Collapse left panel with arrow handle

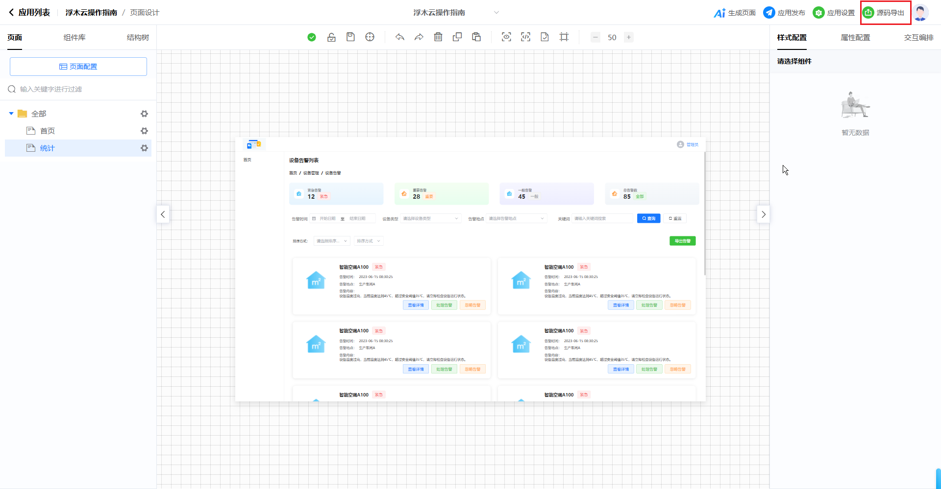pos(163,214)
